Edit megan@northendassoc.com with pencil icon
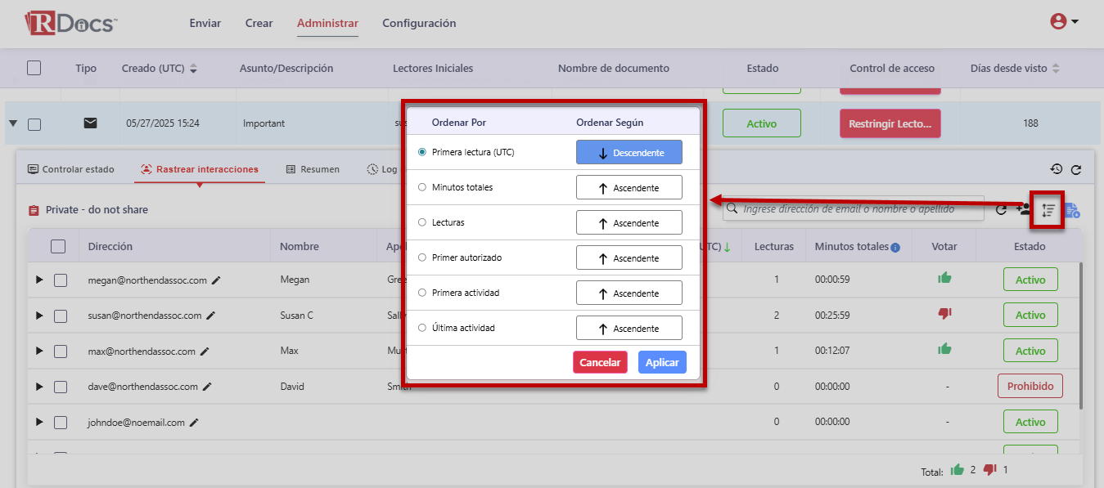1104x488 pixels. [216, 280]
